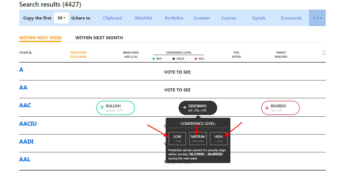Switch to Within Next Week tab
This screenshot has width=338, height=171.
40,38
